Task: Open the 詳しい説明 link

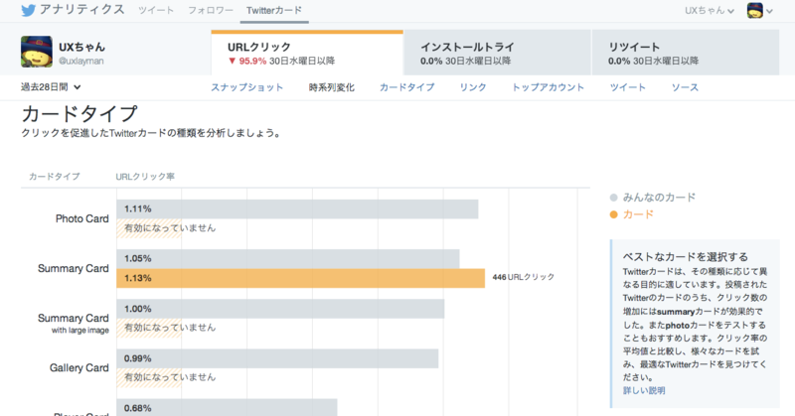Action: click(x=644, y=390)
